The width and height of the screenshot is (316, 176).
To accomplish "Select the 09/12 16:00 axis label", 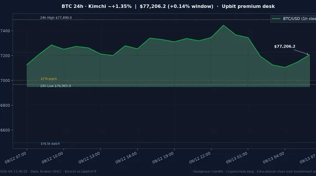I will [126, 158].
